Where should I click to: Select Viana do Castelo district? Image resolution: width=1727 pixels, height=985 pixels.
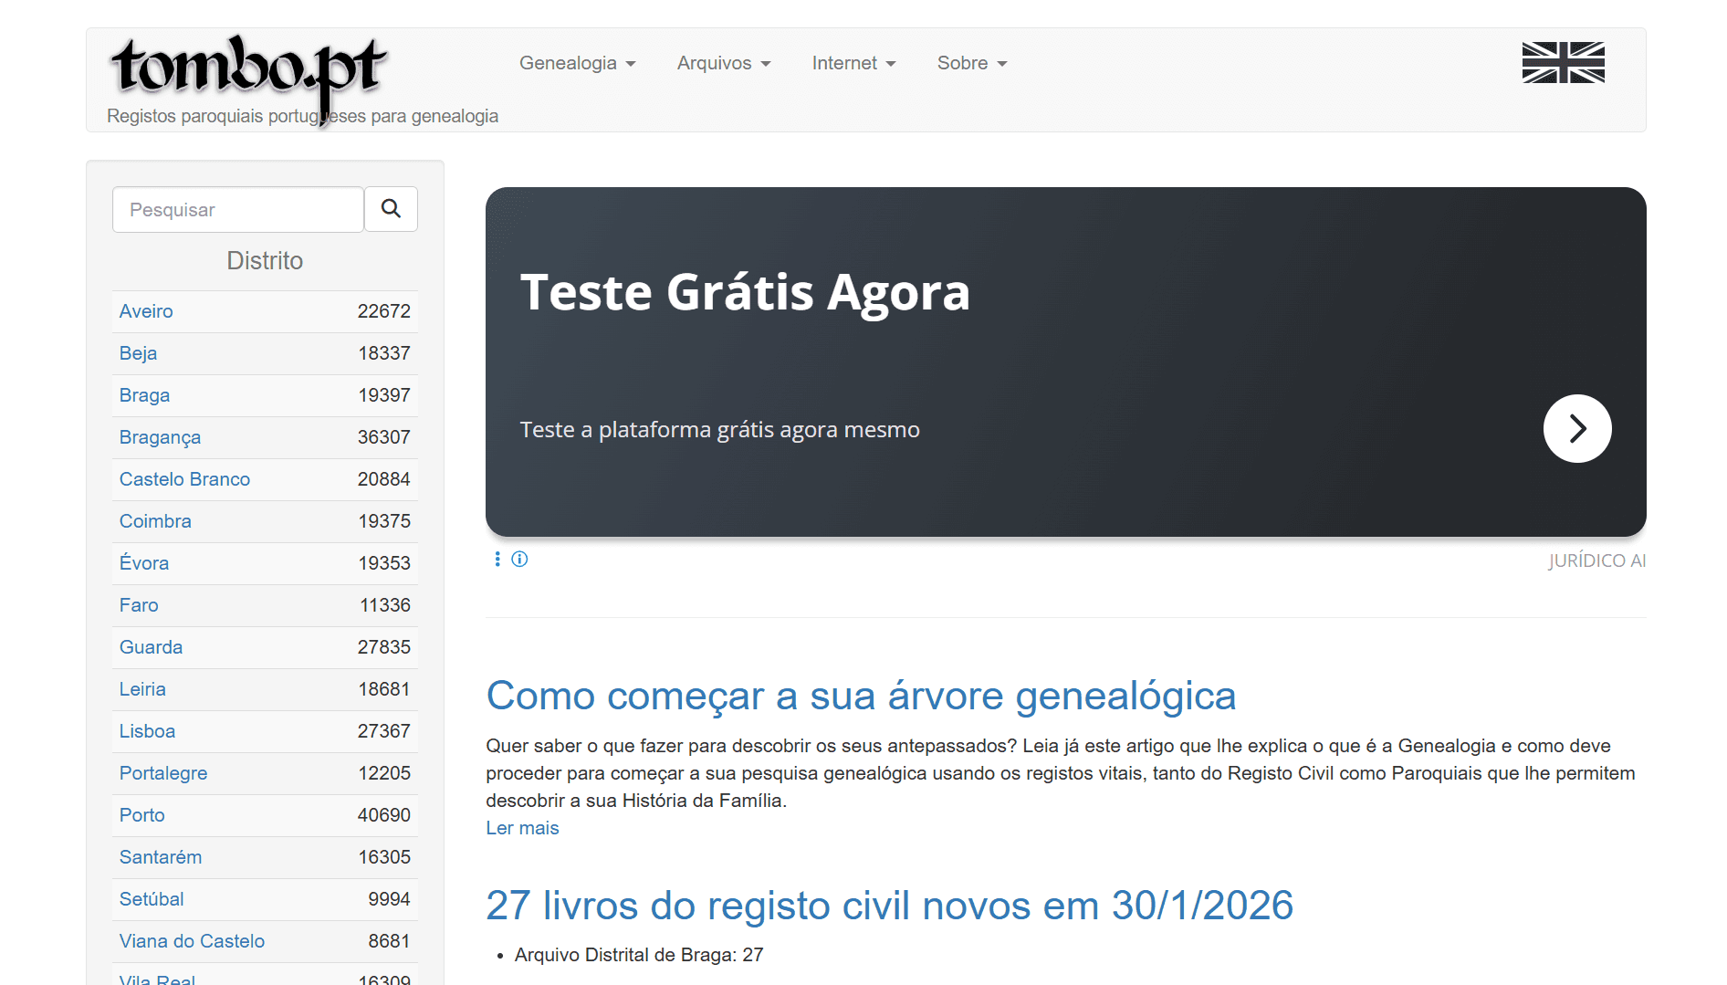pyautogui.click(x=192, y=941)
